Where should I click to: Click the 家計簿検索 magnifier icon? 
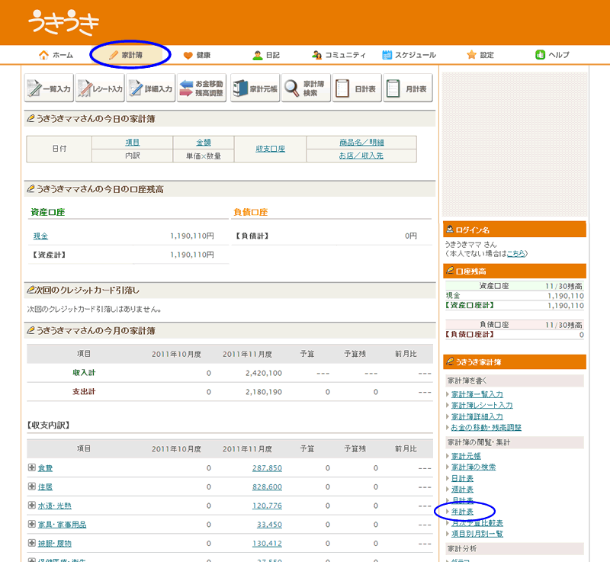(x=306, y=88)
